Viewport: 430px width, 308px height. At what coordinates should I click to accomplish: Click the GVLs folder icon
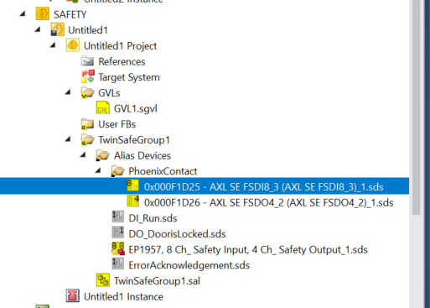88,92
